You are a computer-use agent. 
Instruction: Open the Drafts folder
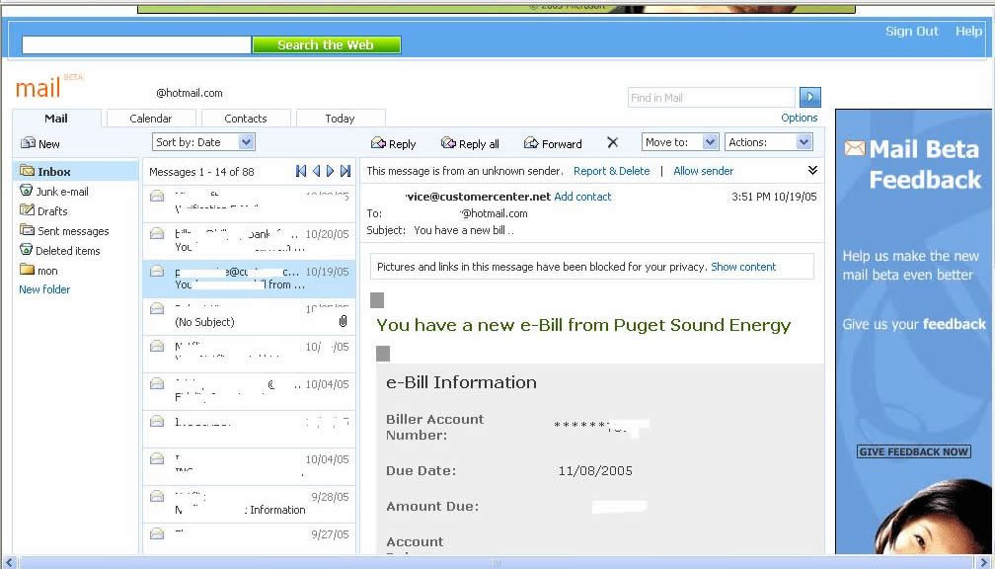[x=43, y=210]
